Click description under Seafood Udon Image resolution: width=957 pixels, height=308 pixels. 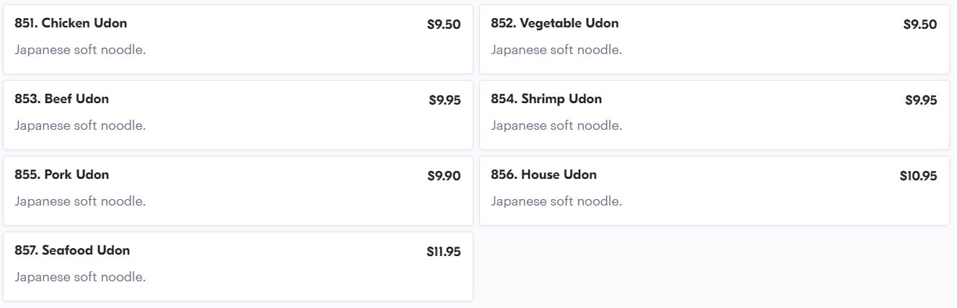[x=80, y=277]
